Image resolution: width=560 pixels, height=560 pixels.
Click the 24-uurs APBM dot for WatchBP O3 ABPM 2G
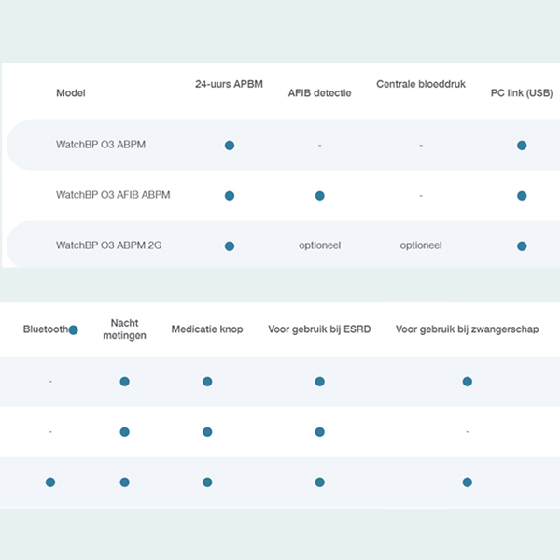click(230, 246)
